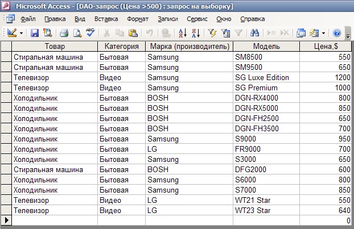Open Microsoft Access Help icon
The height and width of the screenshot is (229, 354).
coord(337,33)
